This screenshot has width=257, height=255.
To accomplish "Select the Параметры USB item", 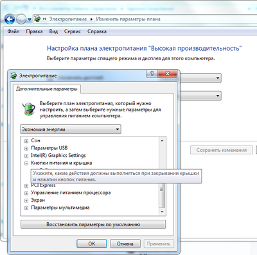I will point(49,148).
